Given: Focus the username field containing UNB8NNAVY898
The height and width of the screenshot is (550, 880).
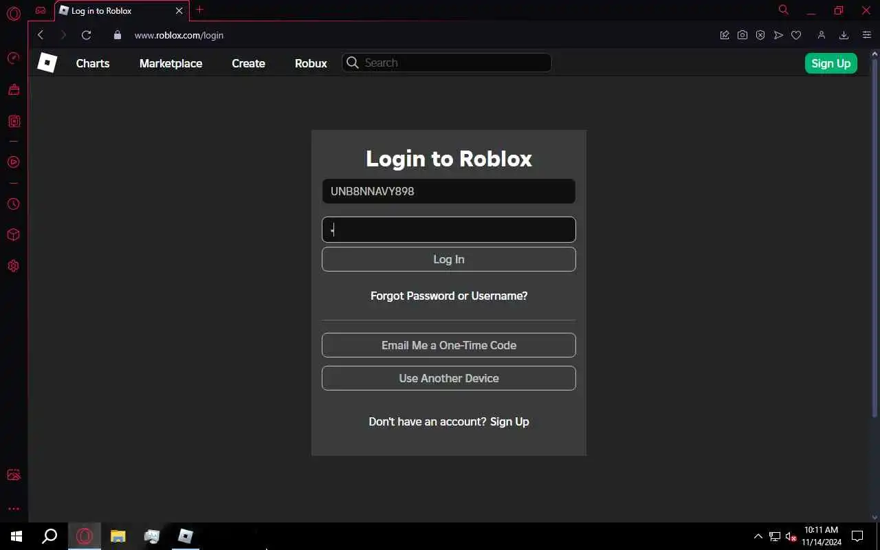Looking at the screenshot, I should click(x=449, y=191).
